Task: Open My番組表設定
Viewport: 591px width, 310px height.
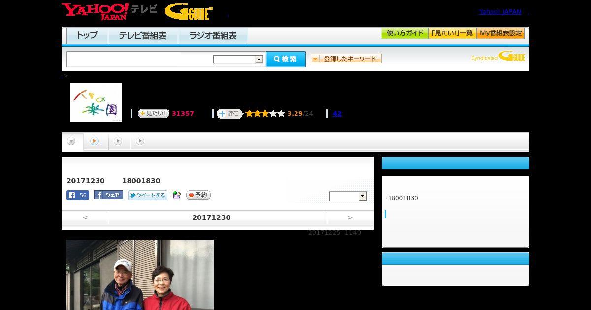Action: tap(500, 33)
